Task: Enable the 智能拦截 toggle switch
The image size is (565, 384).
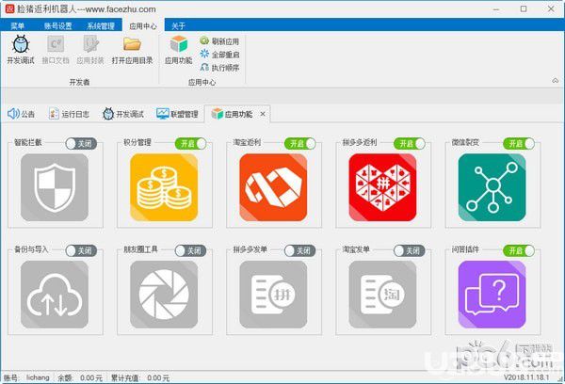Action: [81, 144]
